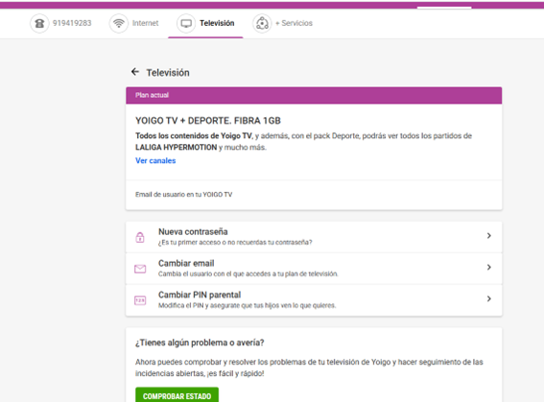Viewport: 544px width, 402px height.
Task: Click the landline phone icon beside 919419283
Action: point(39,23)
